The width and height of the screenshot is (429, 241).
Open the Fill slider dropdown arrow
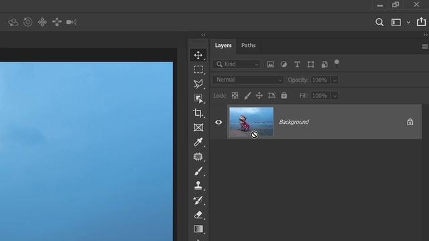pyautogui.click(x=334, y=96)
